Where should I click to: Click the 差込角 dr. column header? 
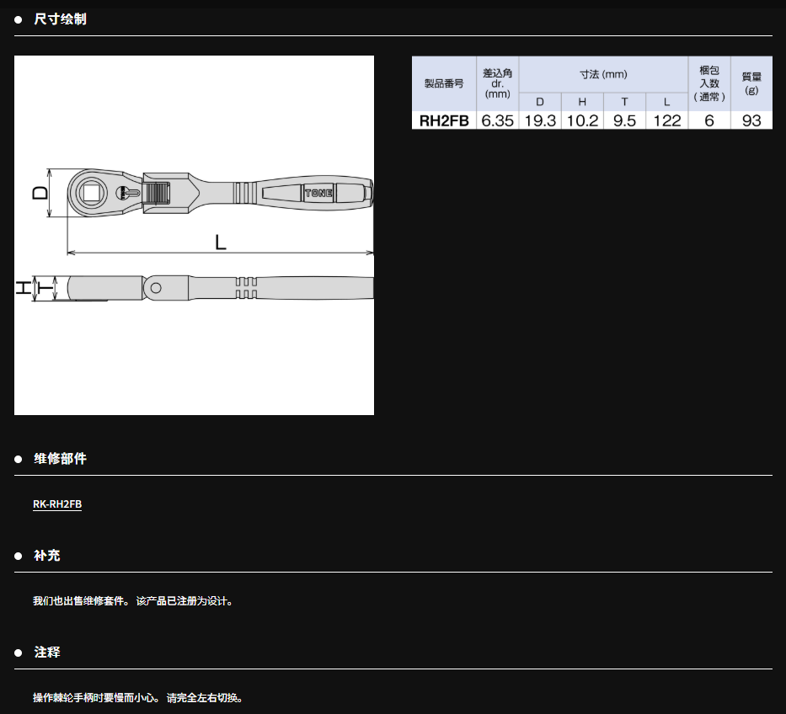[498, 83]
